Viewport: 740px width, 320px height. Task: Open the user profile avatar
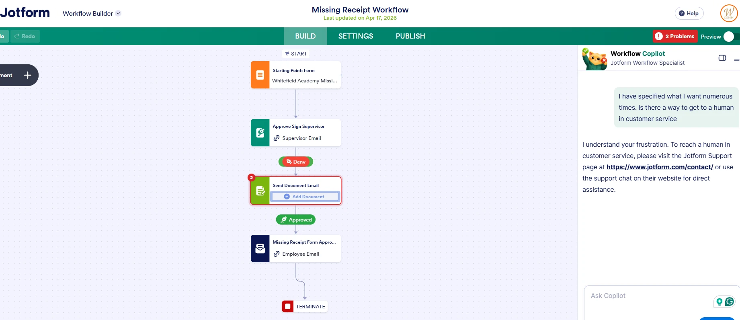[x=728, y=13]
